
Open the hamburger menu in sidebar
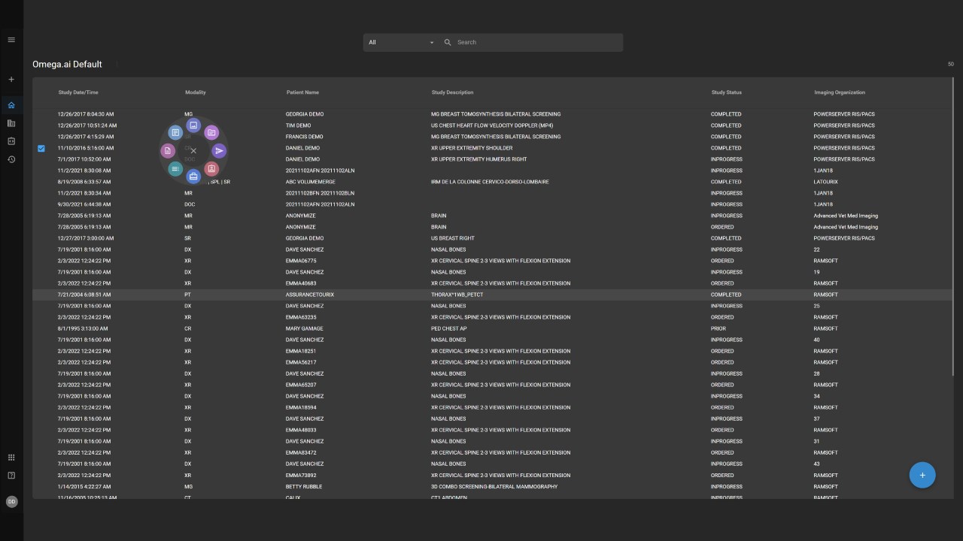pyautogui.click(x=11, y=40)
